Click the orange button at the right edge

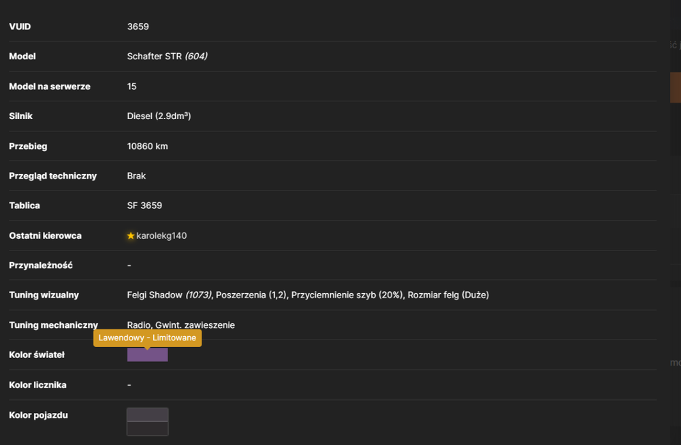(x=676, y=87)
